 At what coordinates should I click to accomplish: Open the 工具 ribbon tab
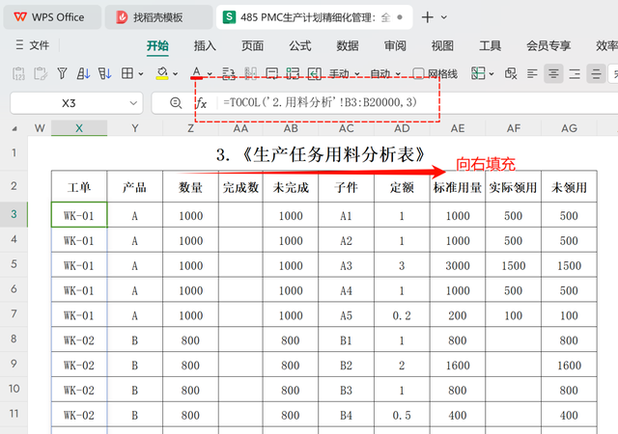[490, 45]
